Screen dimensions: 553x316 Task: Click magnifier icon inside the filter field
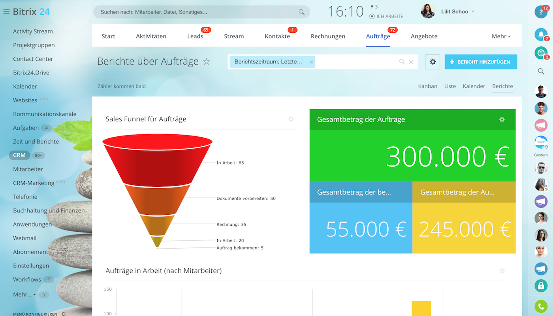coord(402,62)
